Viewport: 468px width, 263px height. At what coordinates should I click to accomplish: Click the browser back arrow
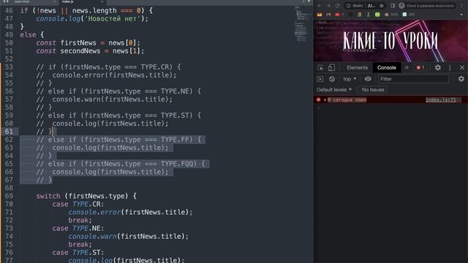[320, 6]
